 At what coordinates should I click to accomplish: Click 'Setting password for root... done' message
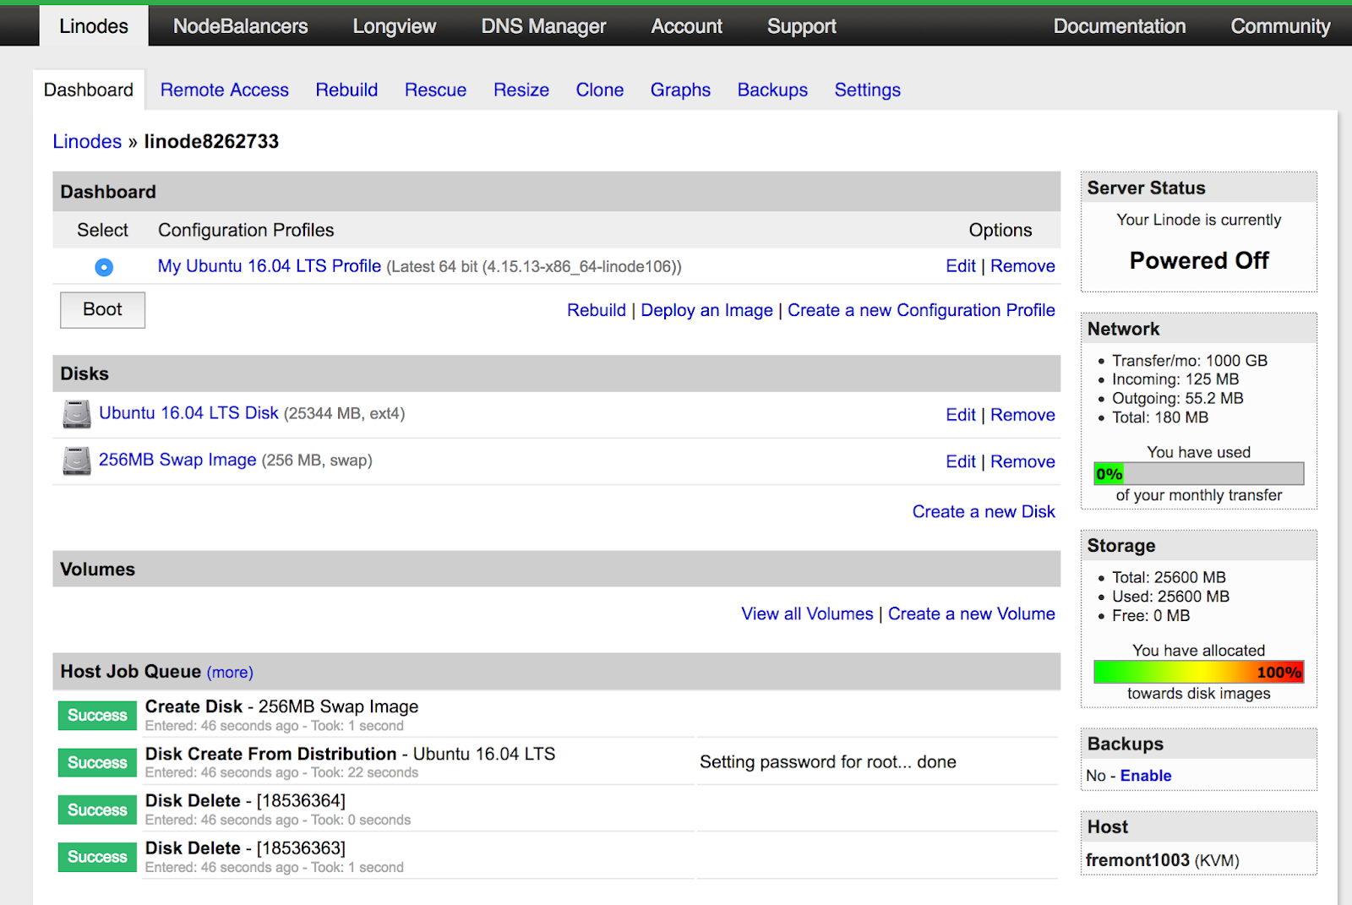[828, 762]
